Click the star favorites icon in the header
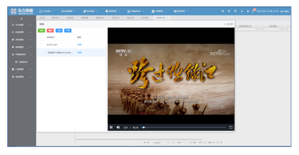 (x=229, y=11)
